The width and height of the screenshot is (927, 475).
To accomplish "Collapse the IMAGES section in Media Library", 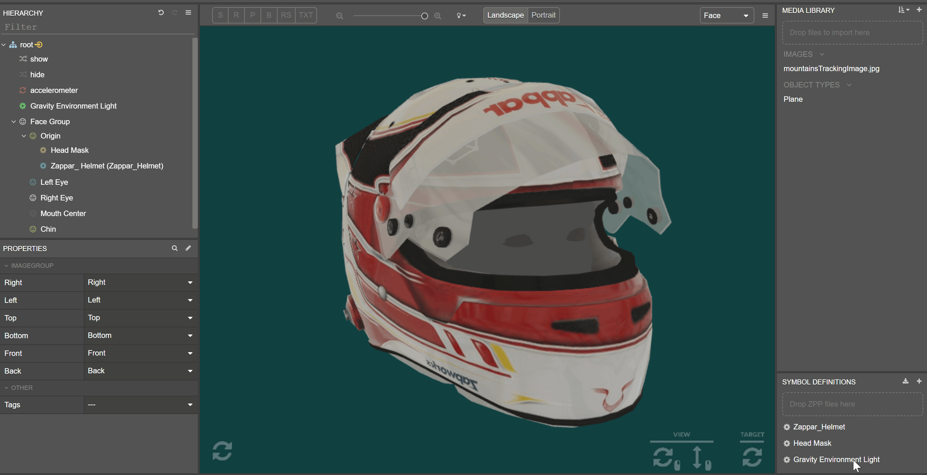I will 821,54.
